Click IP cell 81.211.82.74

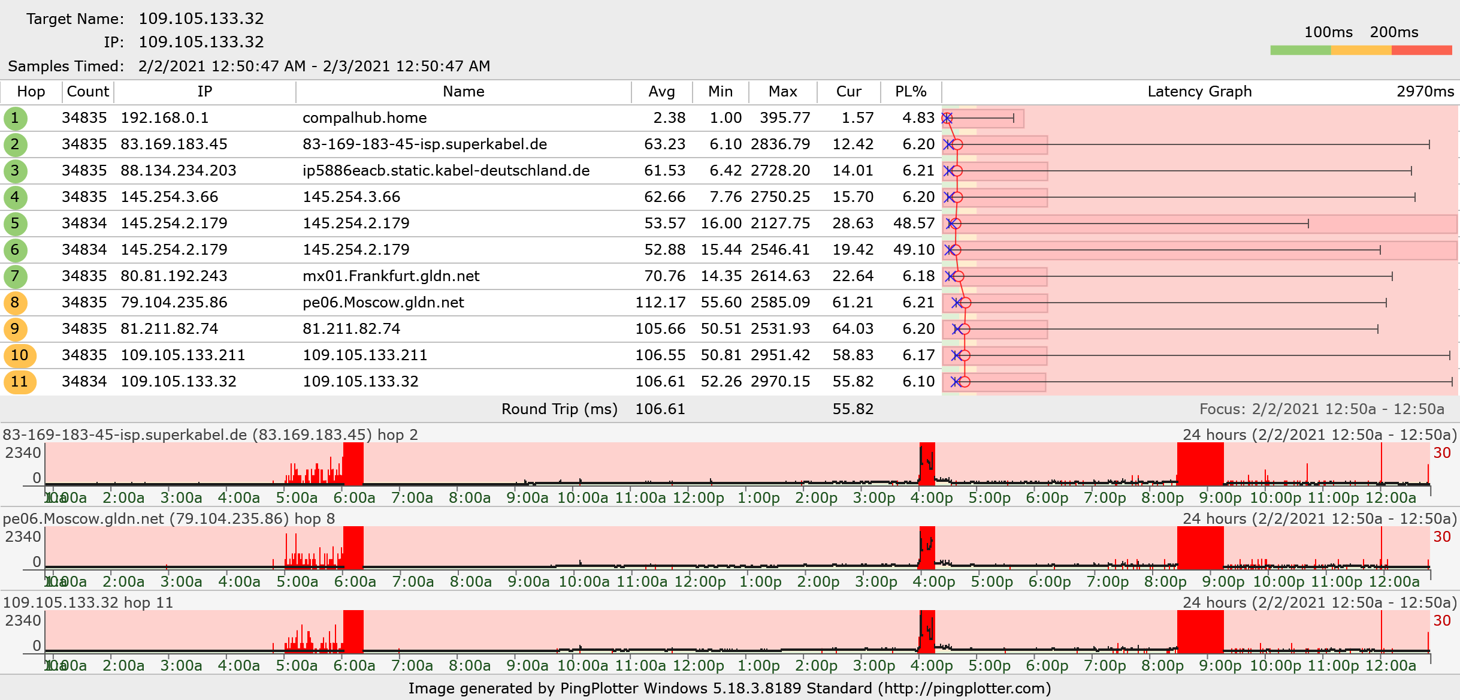[x=170, y=329]
